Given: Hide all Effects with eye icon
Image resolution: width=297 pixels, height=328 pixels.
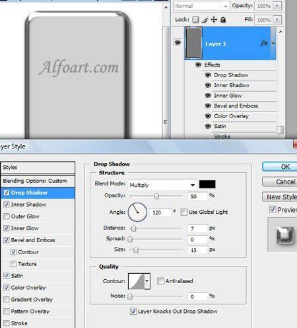Looking at the screenshot, I should [198, 65].
